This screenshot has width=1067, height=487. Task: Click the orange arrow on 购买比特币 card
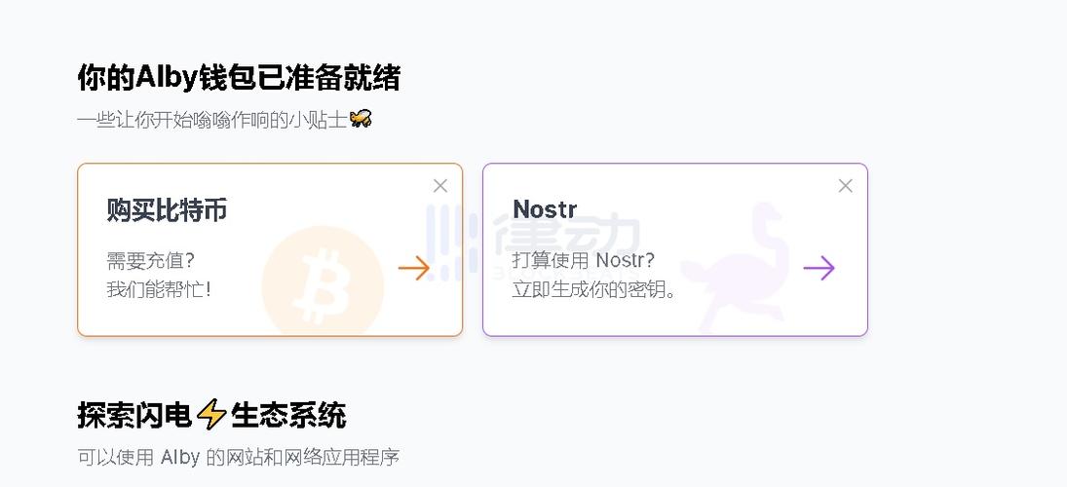point(414,268)
